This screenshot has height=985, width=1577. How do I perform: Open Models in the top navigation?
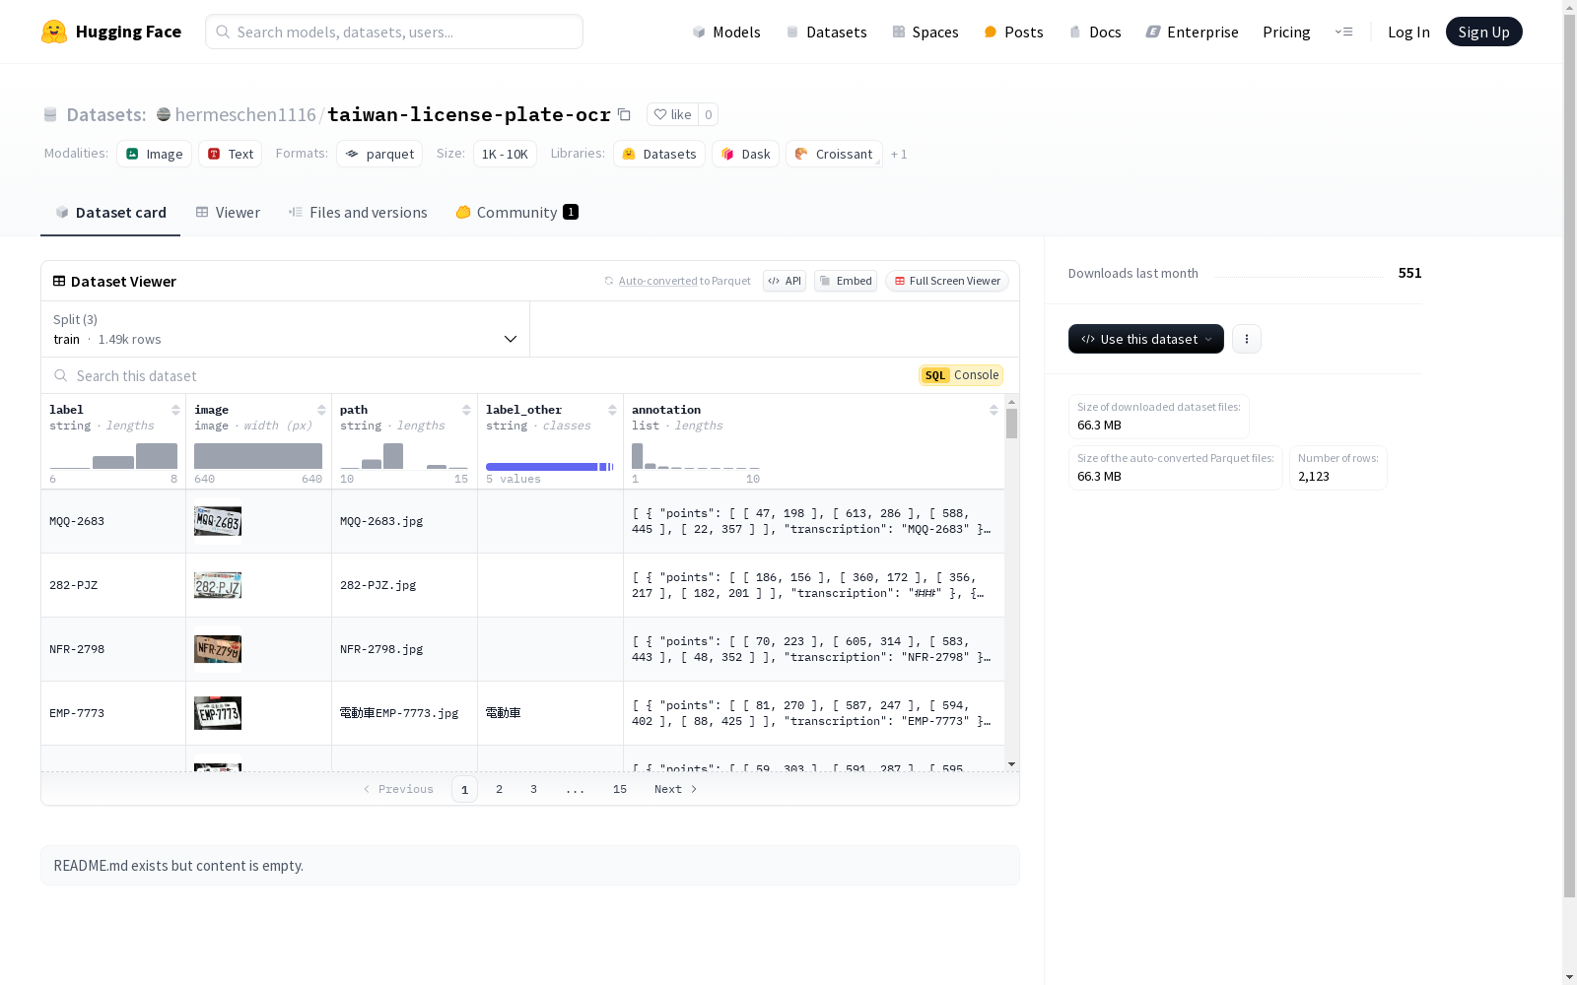[726, 32]
